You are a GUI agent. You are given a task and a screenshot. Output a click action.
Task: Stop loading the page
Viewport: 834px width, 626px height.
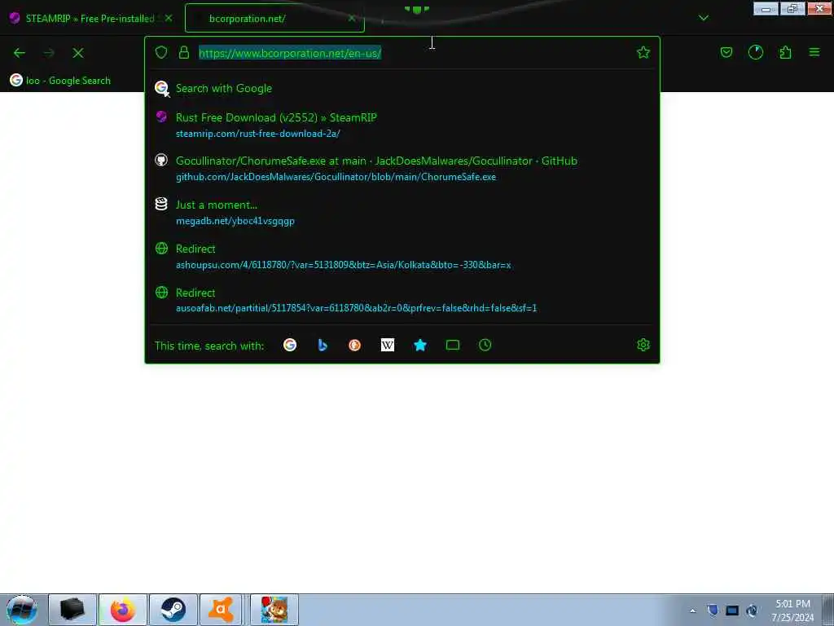click(78, 53)
